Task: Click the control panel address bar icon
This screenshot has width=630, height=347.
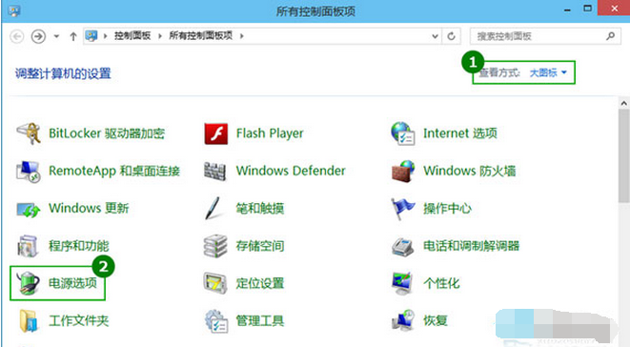Action: (91, 36)
